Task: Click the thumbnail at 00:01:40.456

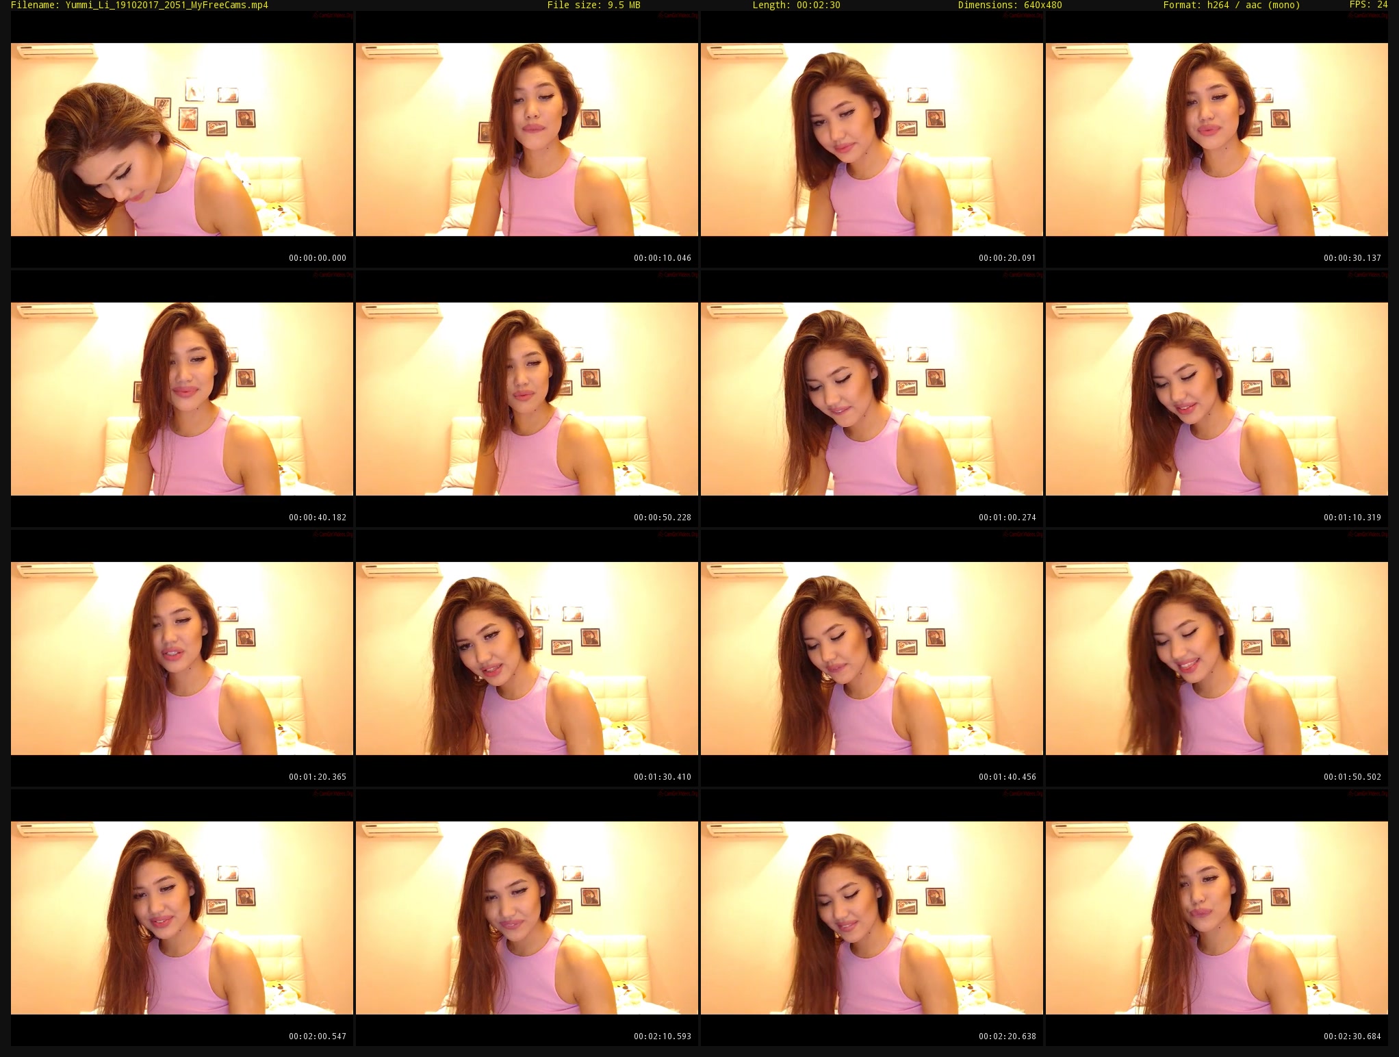Action: (872, 659)
